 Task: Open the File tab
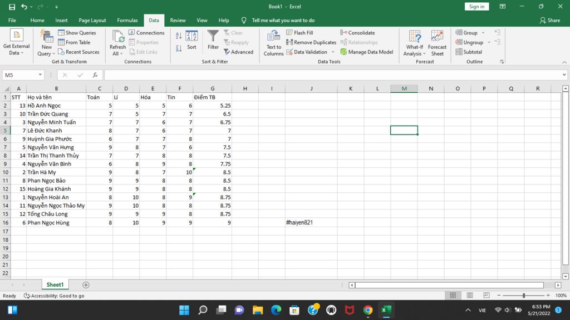(x=12, y=21)
